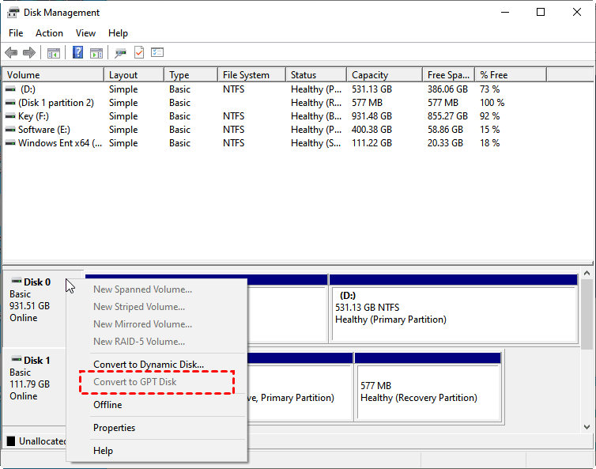The height and width of the screenshot is (469, 596).
Task: Click capacity value 931.48 GB
Action: [372, 116]
